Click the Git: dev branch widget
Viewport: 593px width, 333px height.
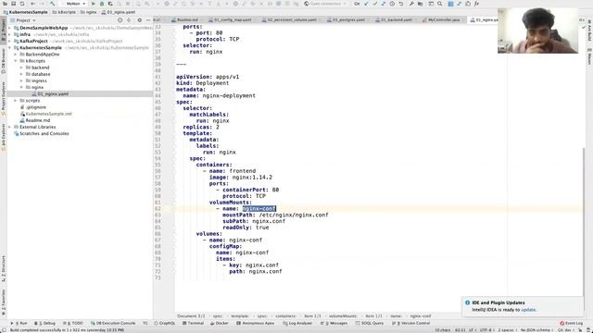pyautogui.click(x=564, y=330)
